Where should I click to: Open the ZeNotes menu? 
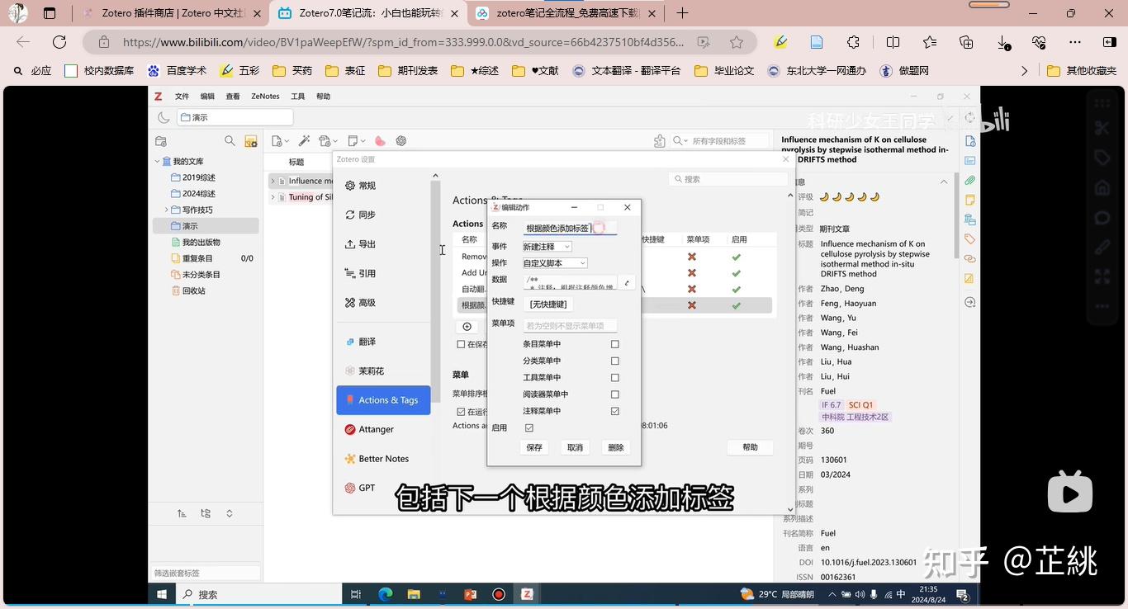tap(265, 97)
